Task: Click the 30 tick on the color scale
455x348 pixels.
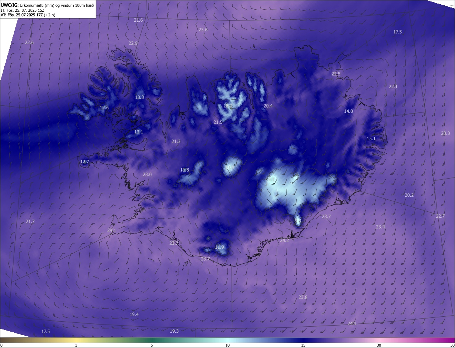Action: point(379,346)
